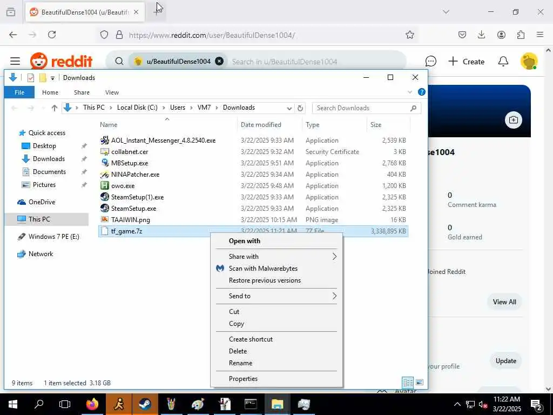Open Firefox from the taskbar

92,404
